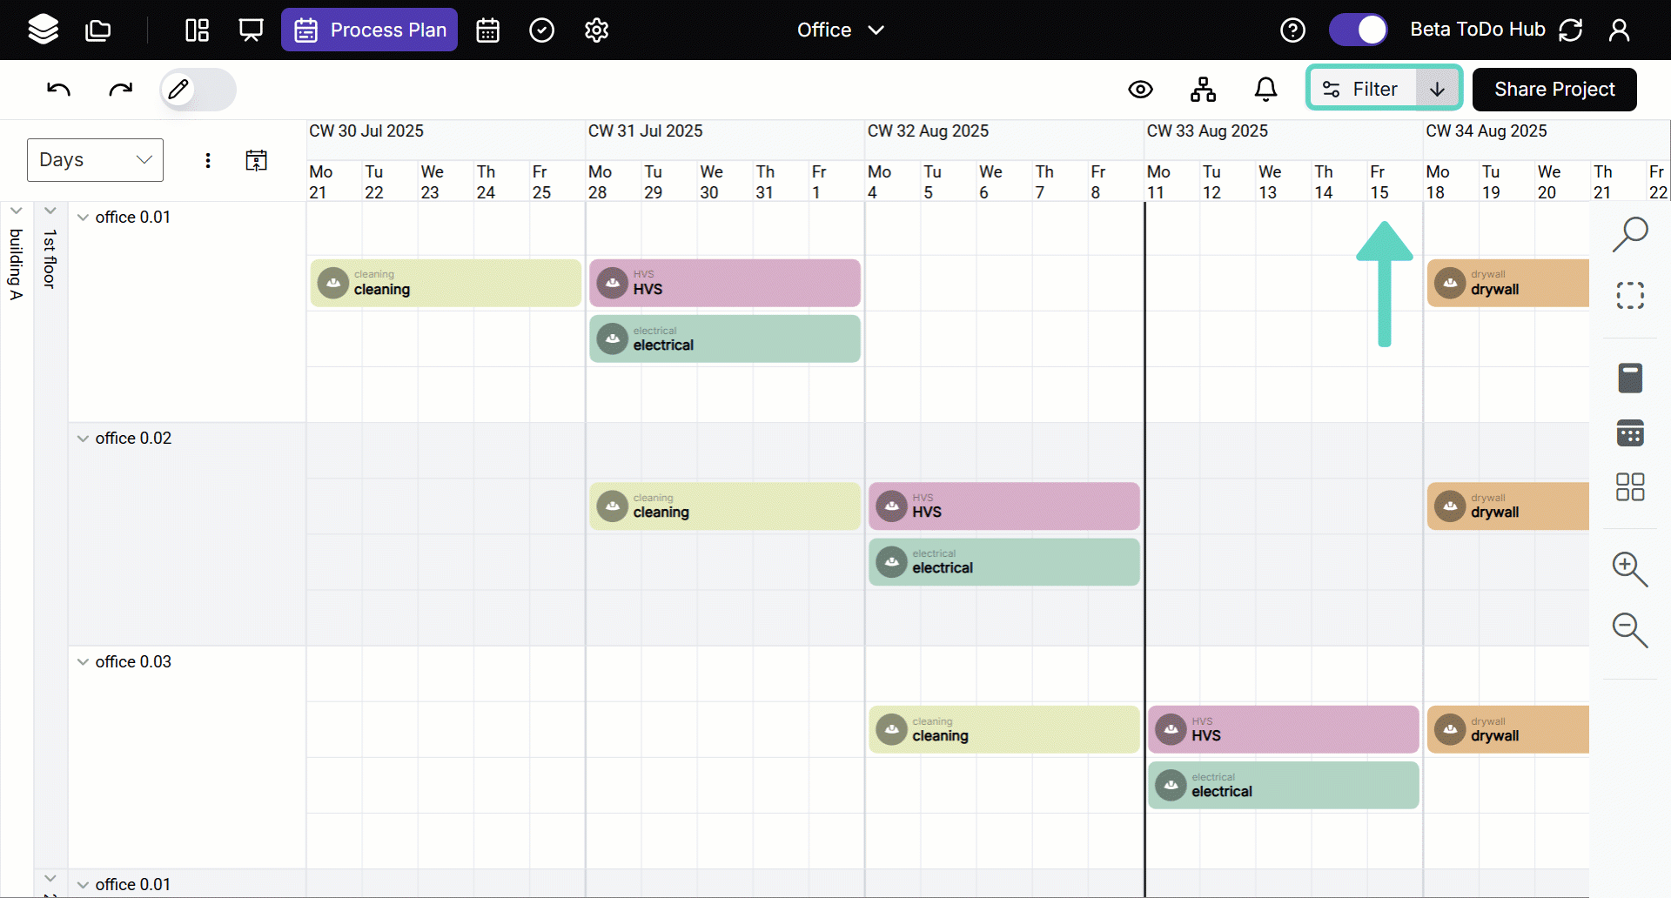
Task: Click the magnifier search icon in right sidebar
Action: pos(1629,234)
